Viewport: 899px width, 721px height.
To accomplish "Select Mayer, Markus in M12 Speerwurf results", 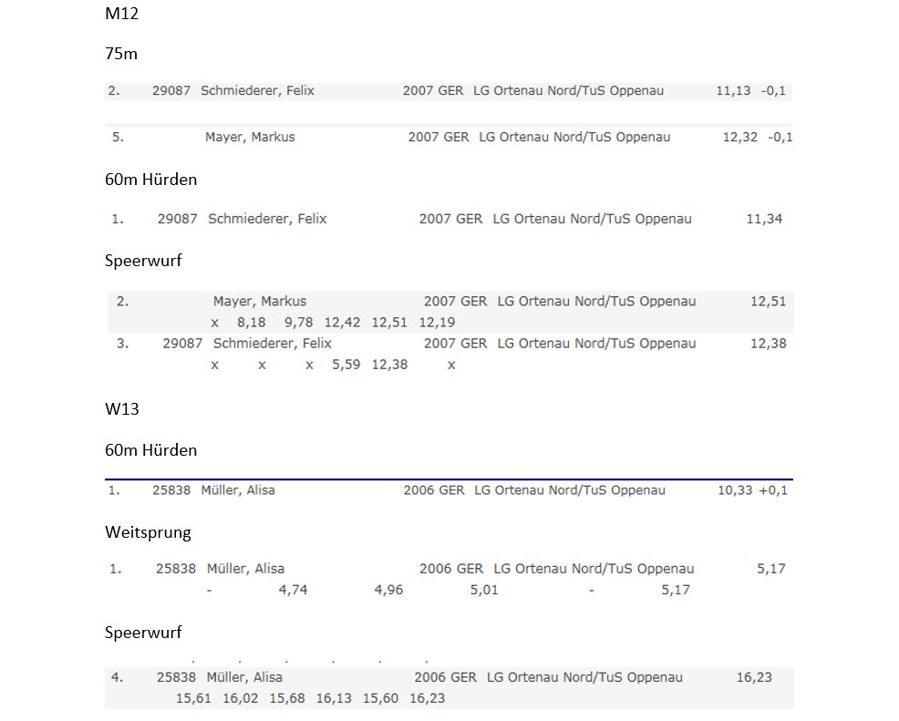I will point(260,301).
